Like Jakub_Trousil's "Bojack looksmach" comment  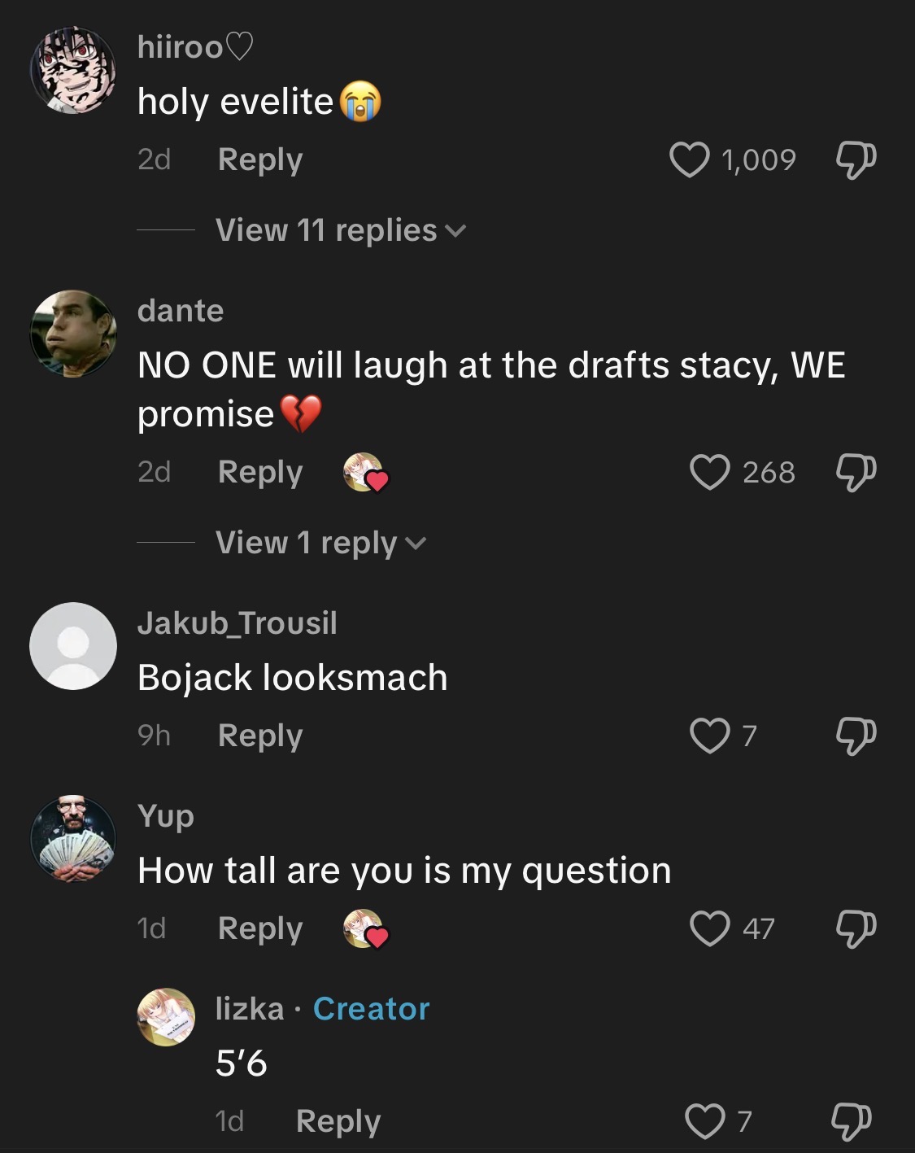[x=709, y=736]
